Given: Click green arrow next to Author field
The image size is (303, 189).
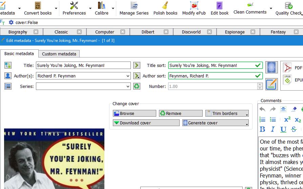Looking at the screenshot, I should pyautogui.click(x=137, y=76).
